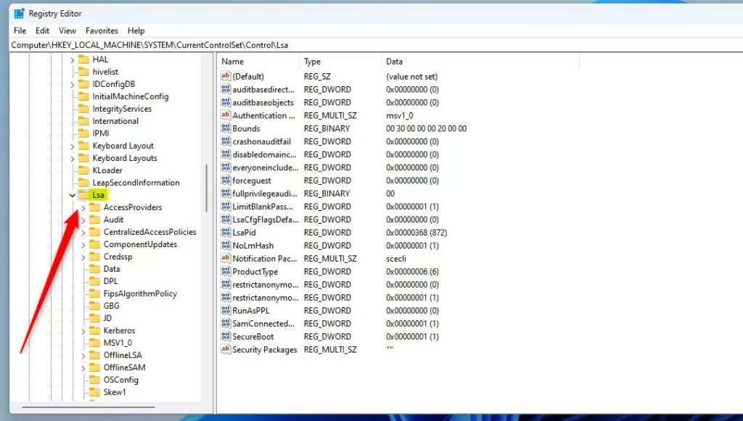This screenshot has width=743, height=421.
Task: Open the Help menu
Action: (136, 30)
